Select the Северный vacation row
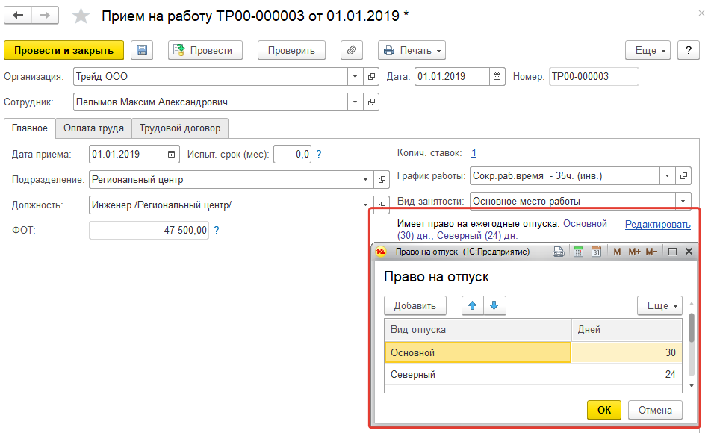Viewport: 711px width, 433px height. click(x=477, y=375)
